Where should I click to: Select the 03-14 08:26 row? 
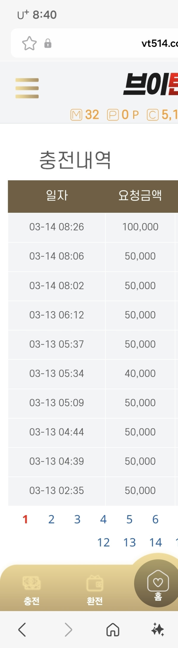point(93,227)
